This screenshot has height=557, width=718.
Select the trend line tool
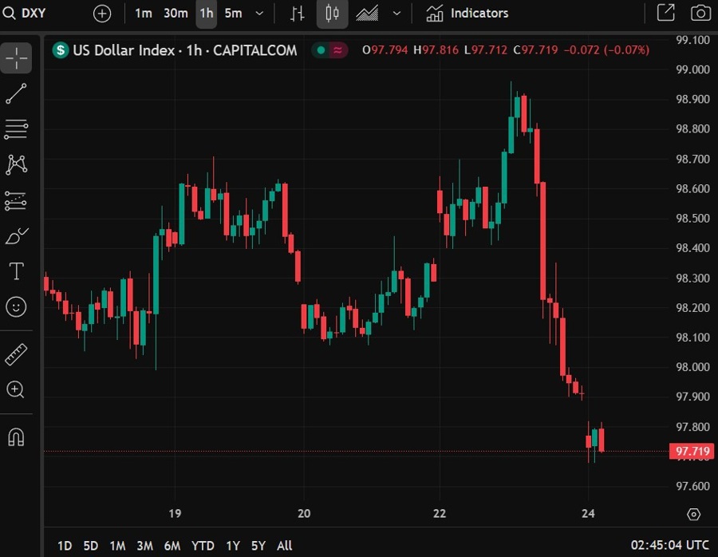pyautogui.click(x=16, y=93)
